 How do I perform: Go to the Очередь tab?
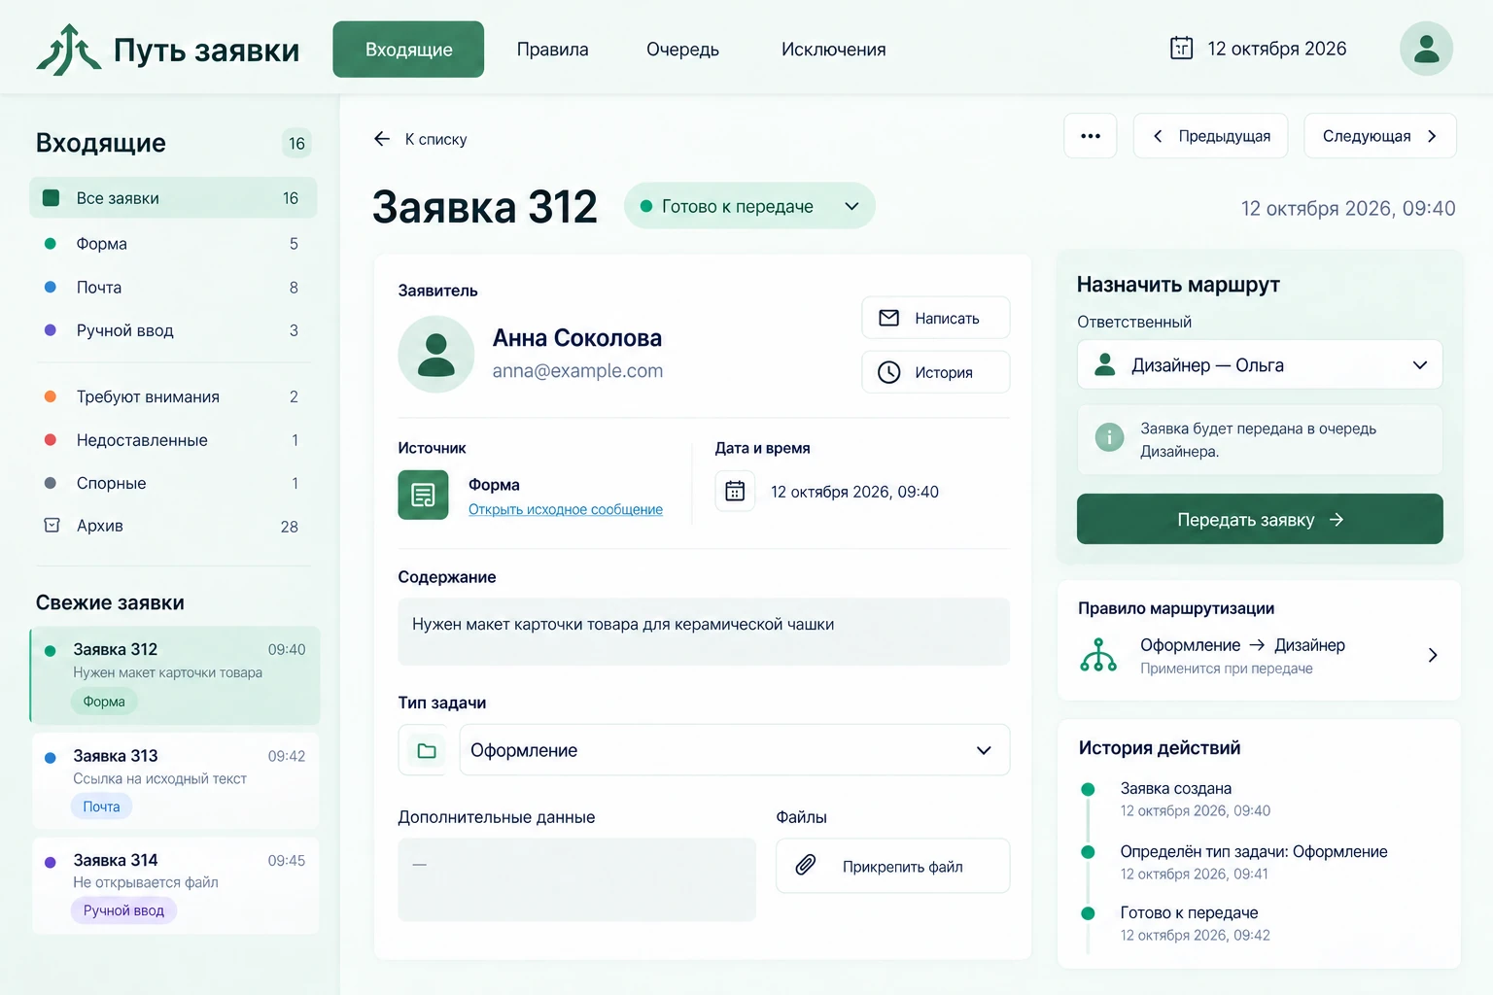click(x=682, y=50)
